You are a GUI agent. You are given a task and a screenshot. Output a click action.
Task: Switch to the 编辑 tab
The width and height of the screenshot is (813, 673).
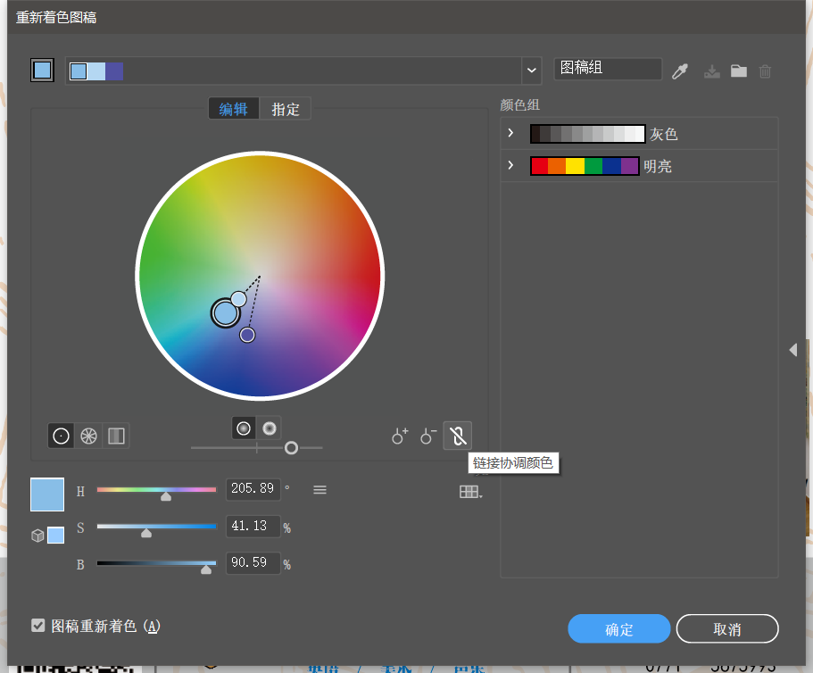coord(233,109)
